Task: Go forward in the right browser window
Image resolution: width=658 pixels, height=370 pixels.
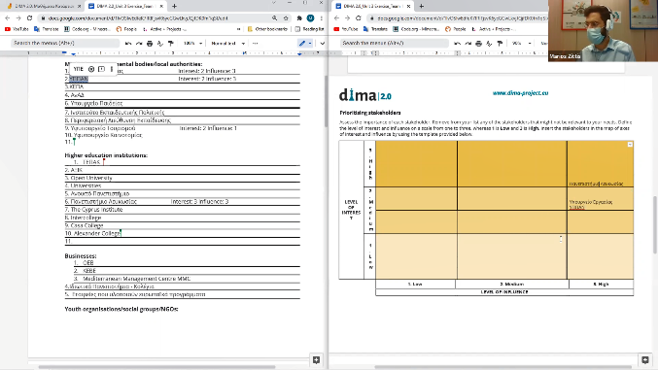Action: [347, 18]
